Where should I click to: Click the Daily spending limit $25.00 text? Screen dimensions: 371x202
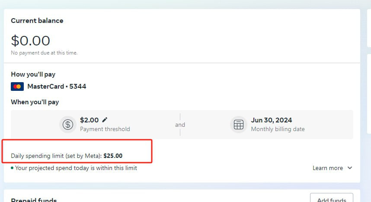67,156
